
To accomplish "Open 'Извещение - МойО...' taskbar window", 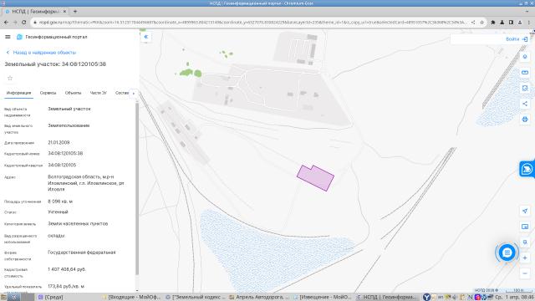I will pyautogui.click(x=322, y=298).
